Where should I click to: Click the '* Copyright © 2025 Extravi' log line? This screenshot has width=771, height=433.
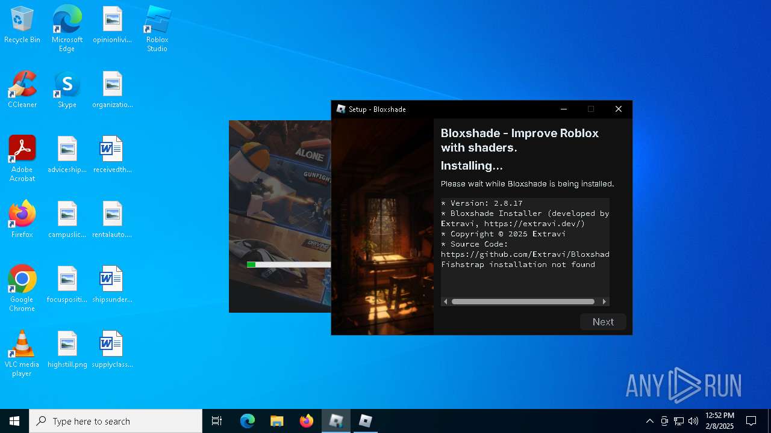click(504, 234)
